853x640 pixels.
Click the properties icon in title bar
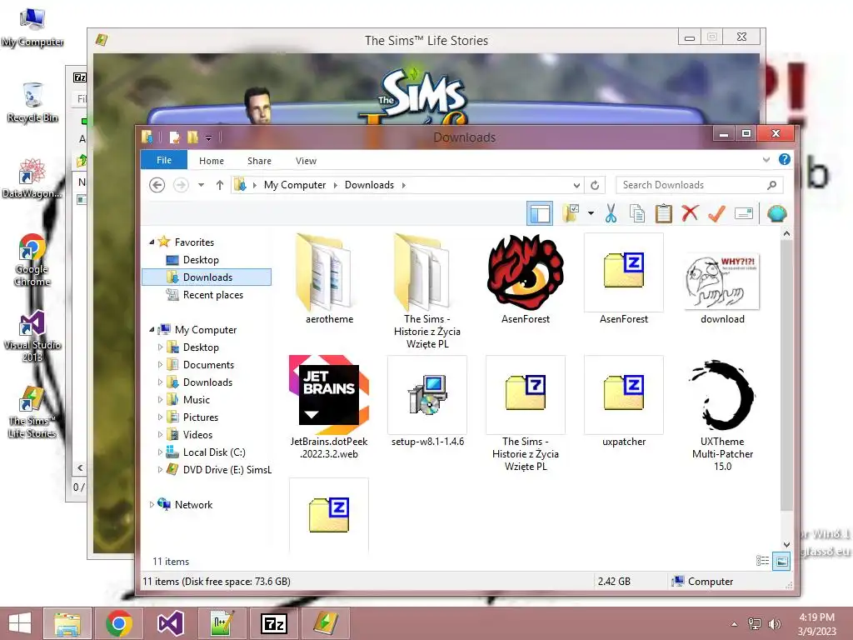(175, 137)
